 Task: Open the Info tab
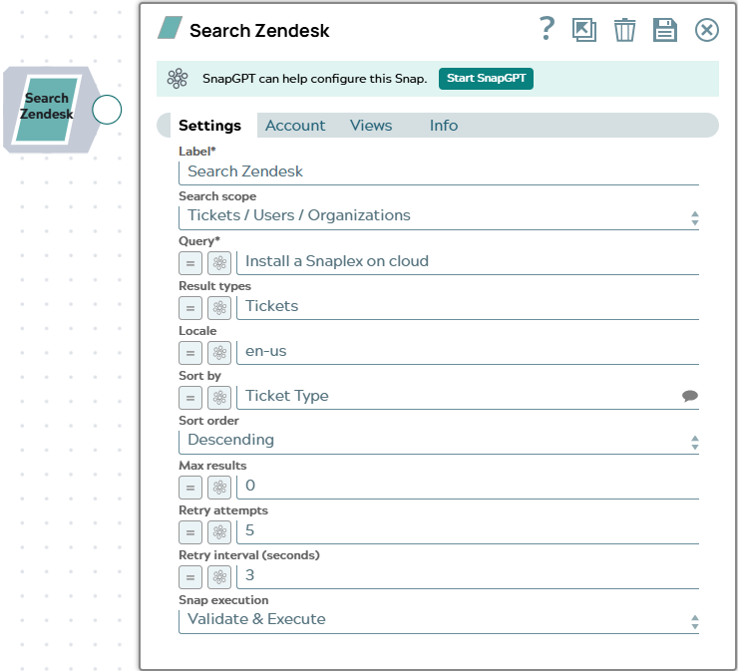pyautogui.click(x=444, y=126)
